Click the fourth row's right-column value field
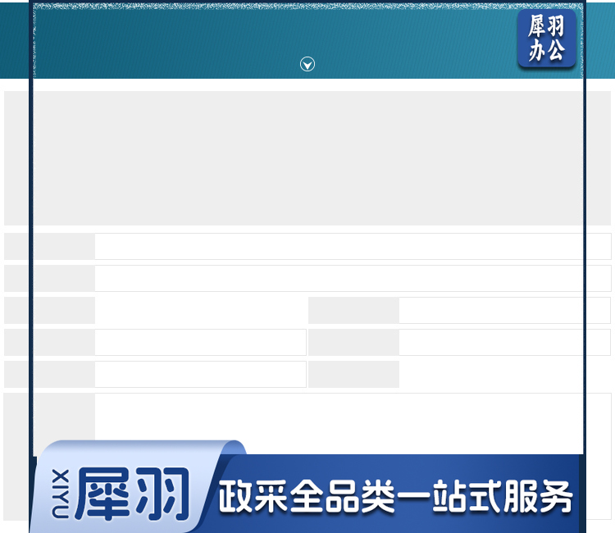Screen dimensions: 615x533 504,343
